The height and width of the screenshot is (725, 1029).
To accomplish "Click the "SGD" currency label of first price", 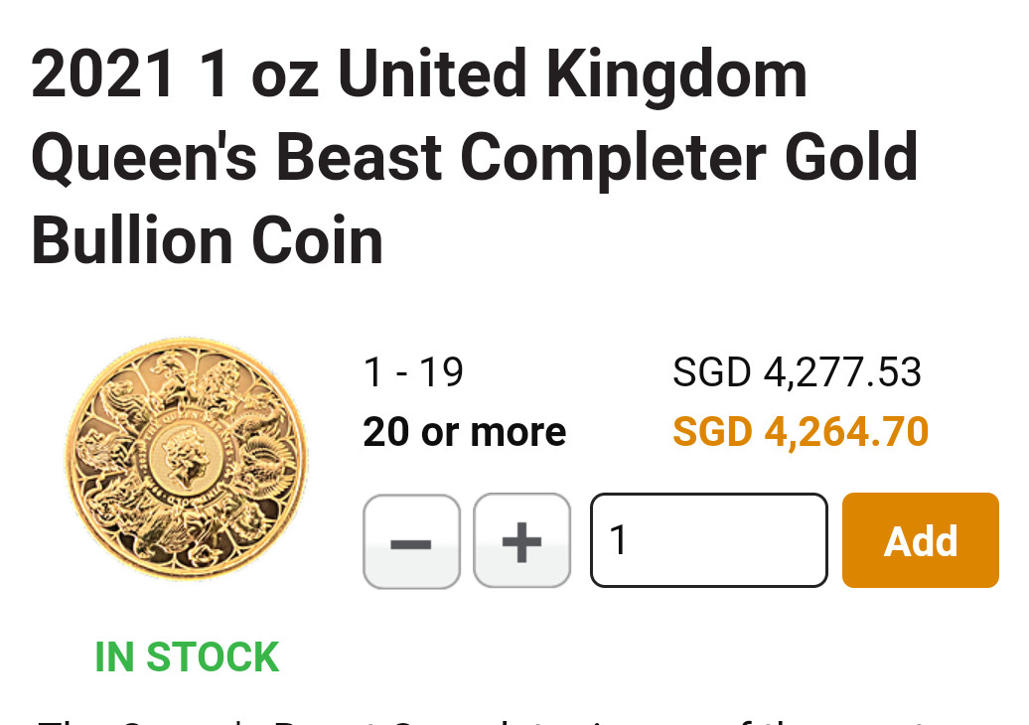I will pyautogui.click(x=711, y=373).
